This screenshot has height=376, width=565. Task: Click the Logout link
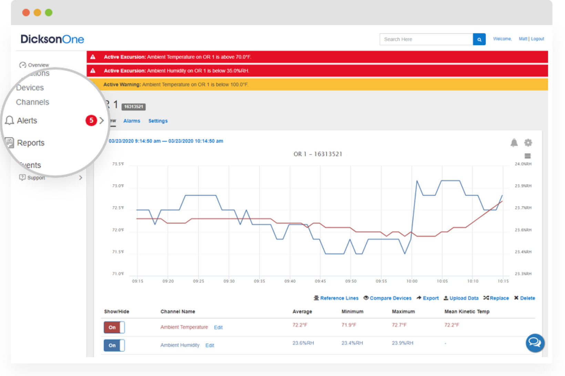tap(537, 39)
